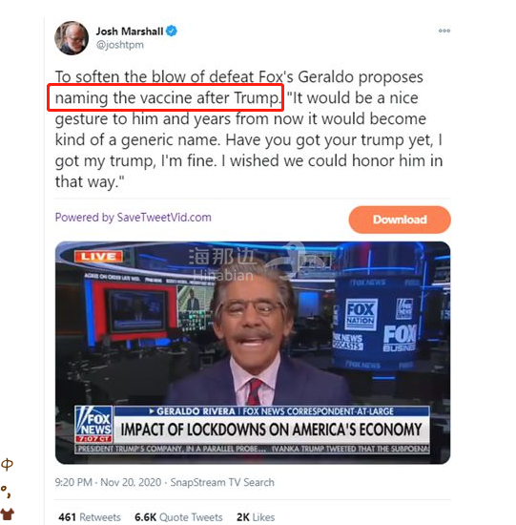This screenshot has width=516, height=525.
Task: View the 461 Retweets list
Action: [x=90, y=517]
